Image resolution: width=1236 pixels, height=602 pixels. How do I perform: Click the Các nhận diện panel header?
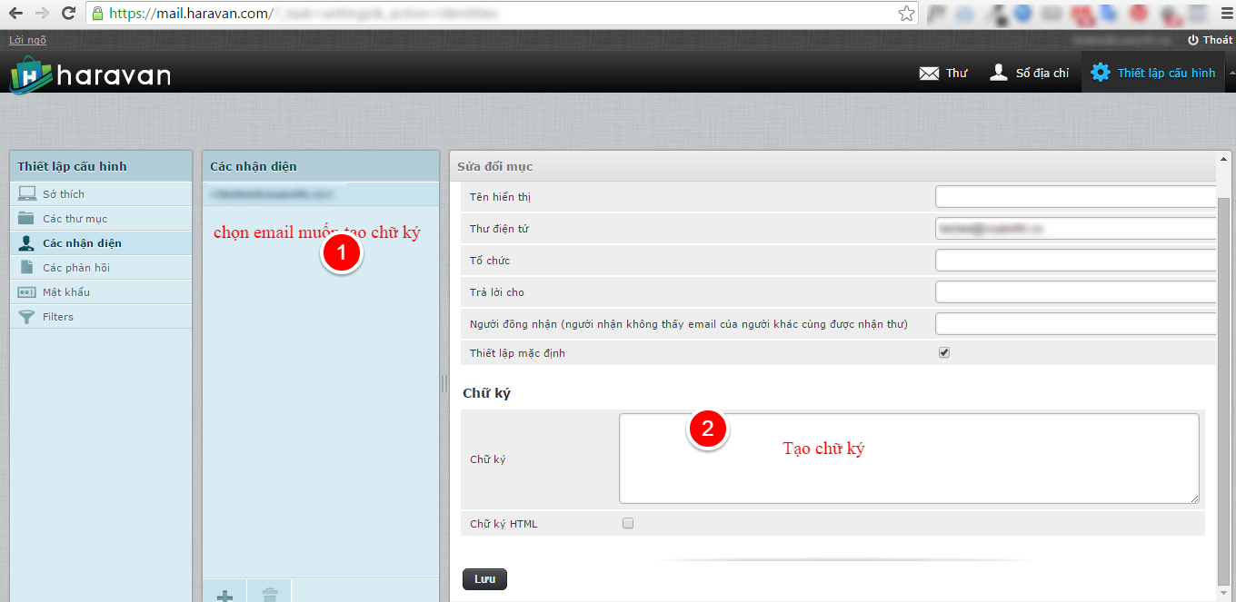(x=321, y=166)
